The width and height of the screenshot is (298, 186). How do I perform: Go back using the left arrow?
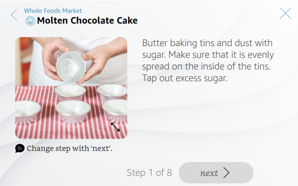pyautogui.click(x=14, y=15)
